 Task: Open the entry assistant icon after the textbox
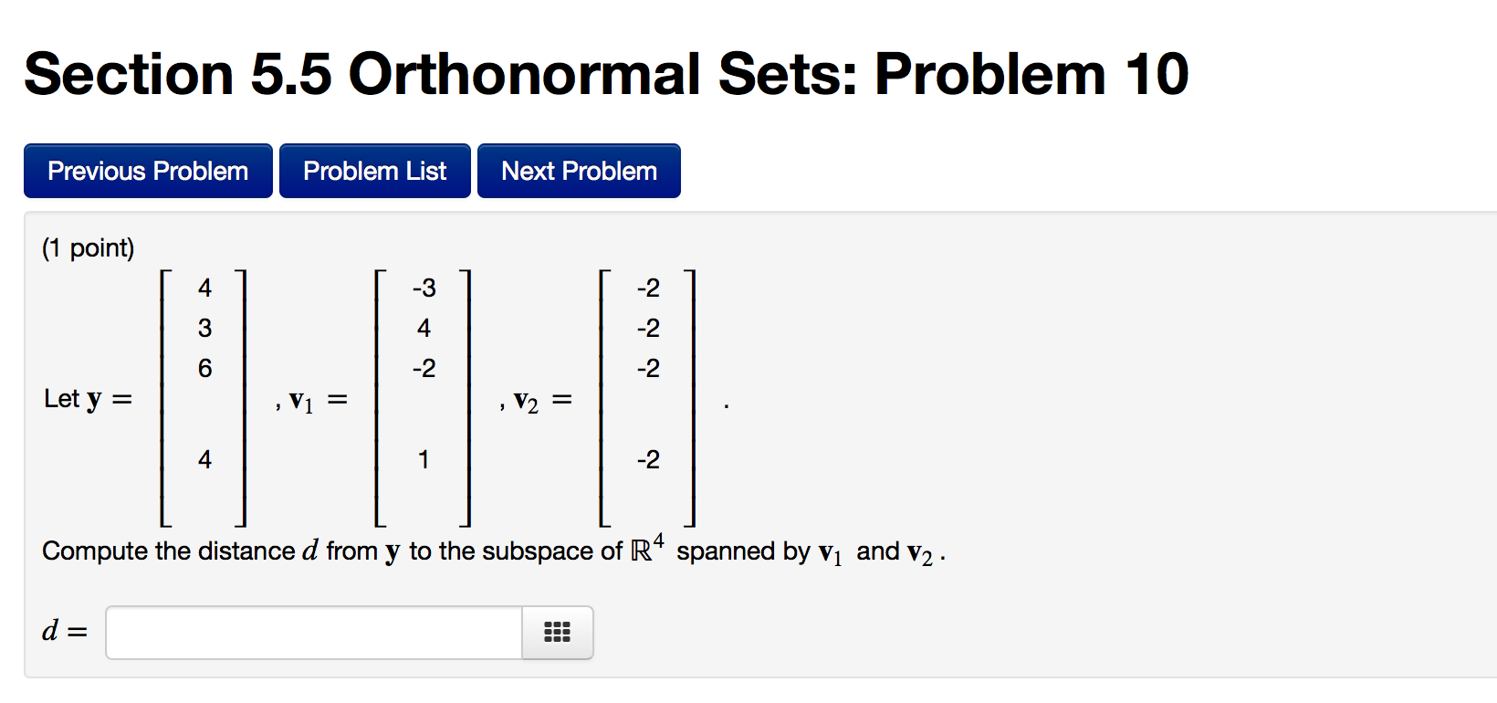(556, 632)
